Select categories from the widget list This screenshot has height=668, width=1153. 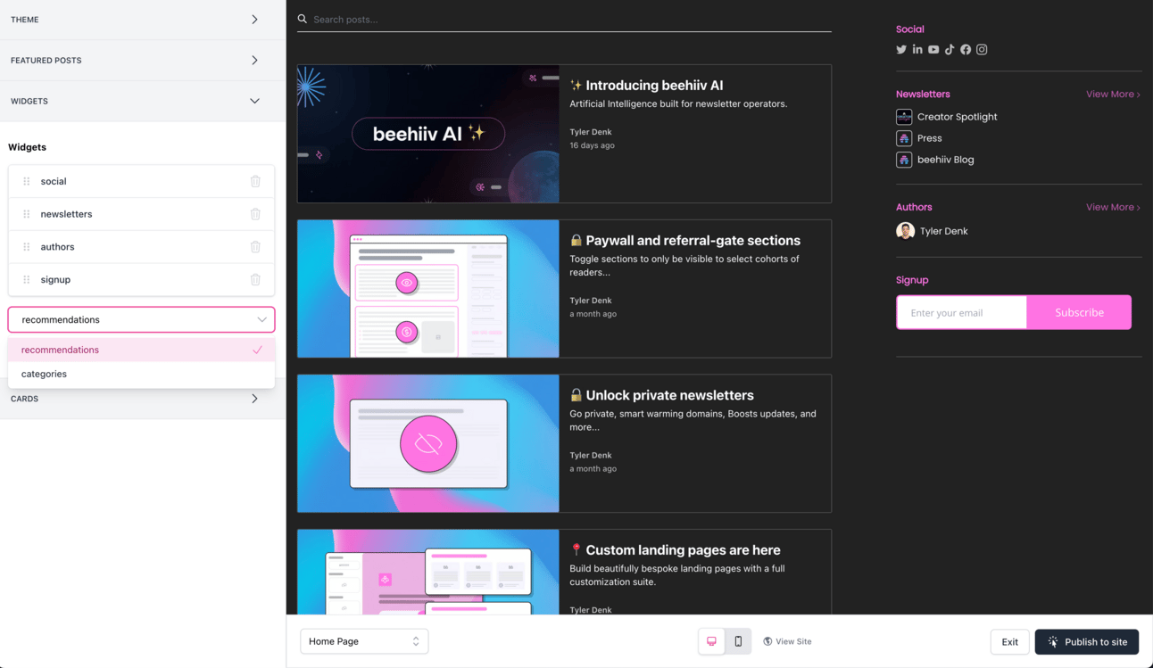[x=141, y=374]
